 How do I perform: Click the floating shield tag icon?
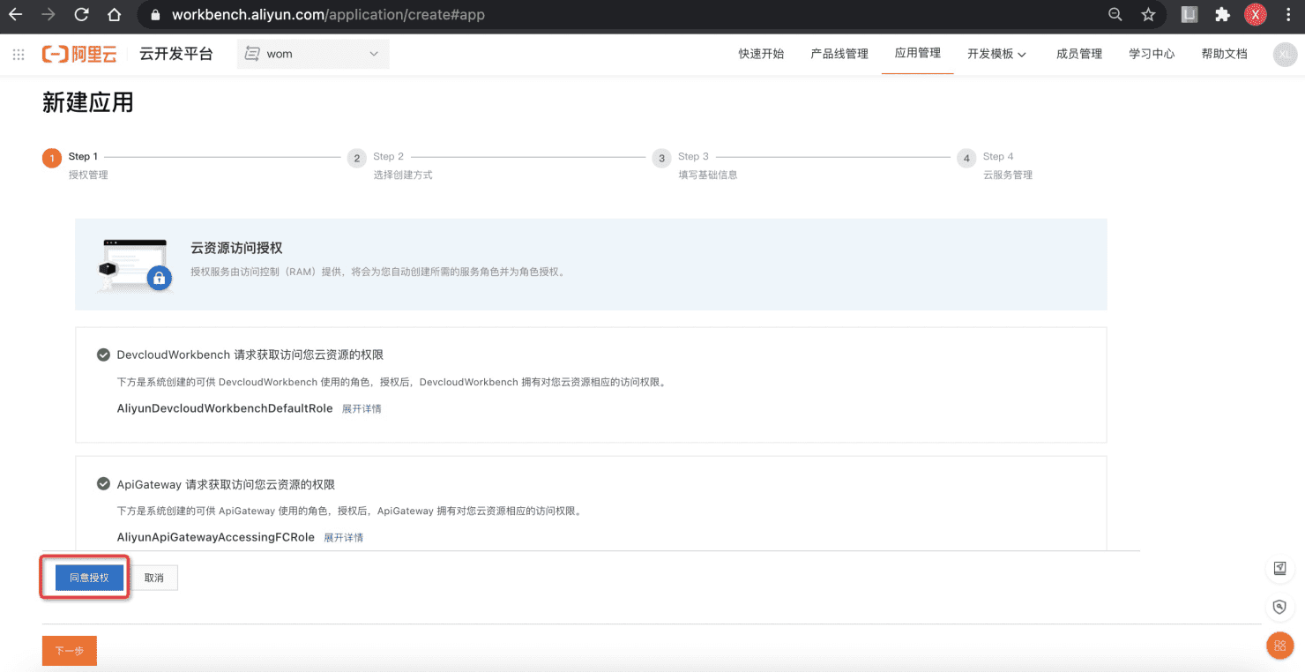pyautogui.click(x=1279, y=607)
